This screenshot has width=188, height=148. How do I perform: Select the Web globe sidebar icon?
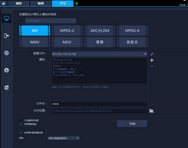click(7, 53)
